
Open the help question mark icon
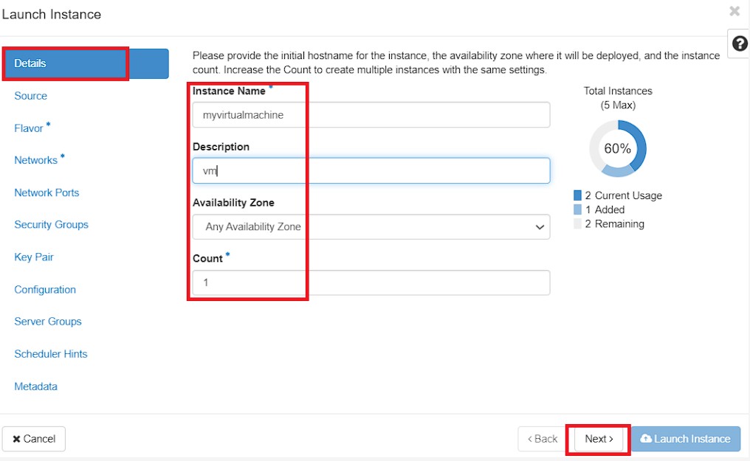(x=740, y=44)
